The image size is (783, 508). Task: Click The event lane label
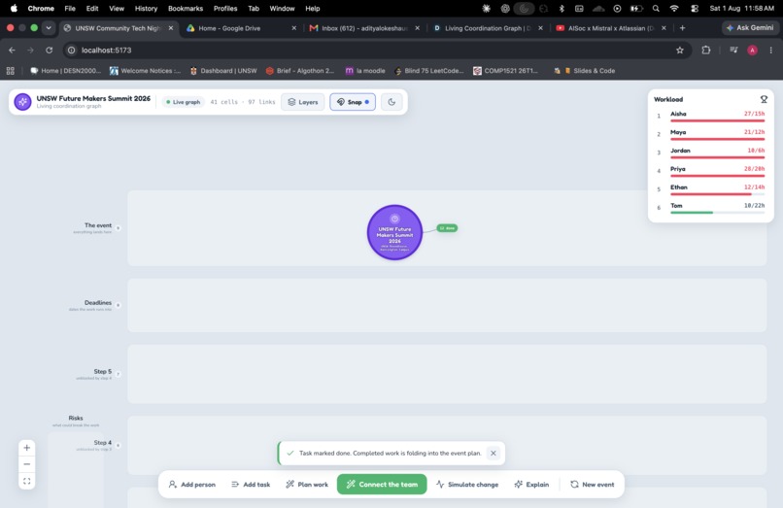pos(98,225)
